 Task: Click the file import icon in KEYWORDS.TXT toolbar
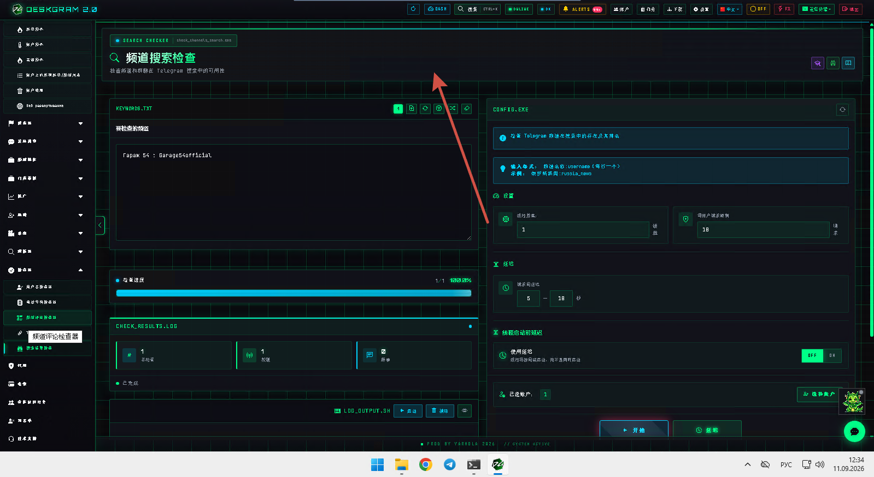pyautogui.click(x=412, y=109)
